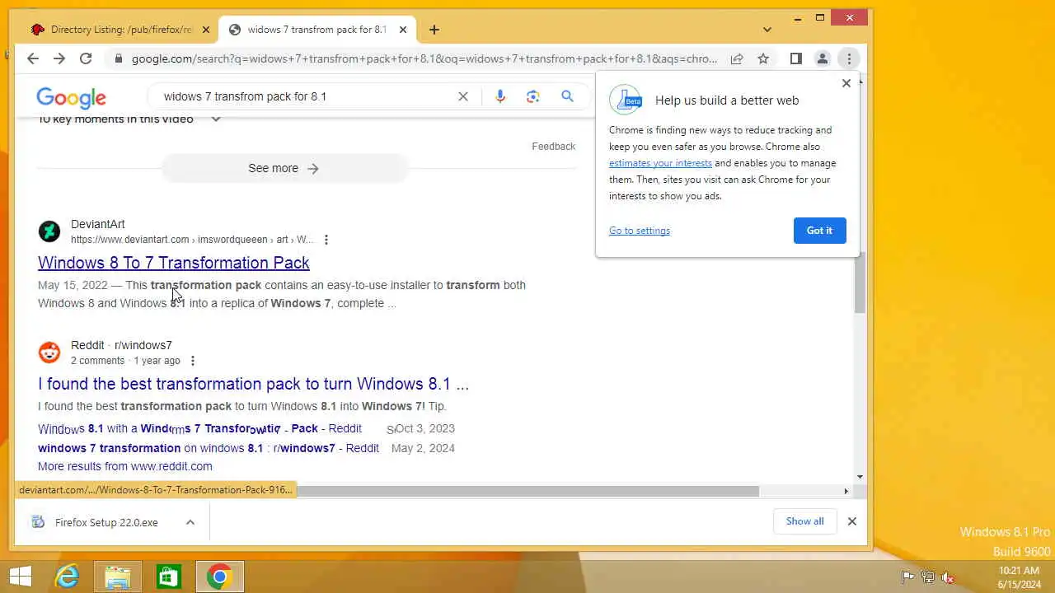Close the Directory Listing tab
1055x593 pixels.
click(x=206, y=30)
